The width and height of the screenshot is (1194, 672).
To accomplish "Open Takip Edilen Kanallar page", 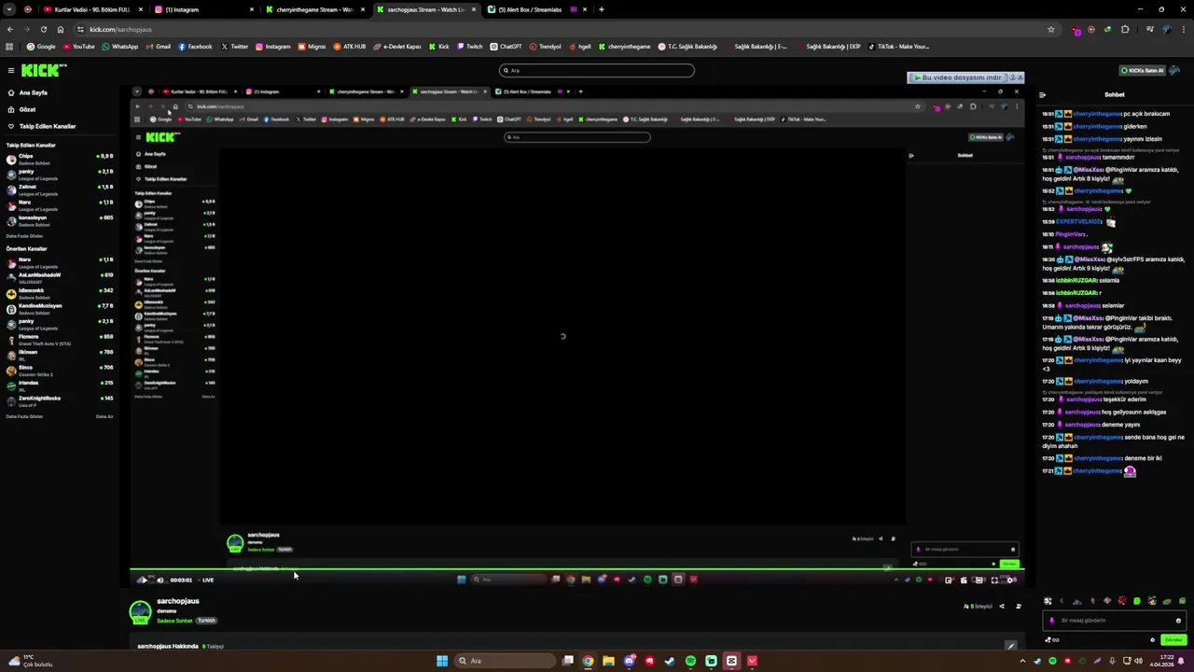I will point(48,126).
